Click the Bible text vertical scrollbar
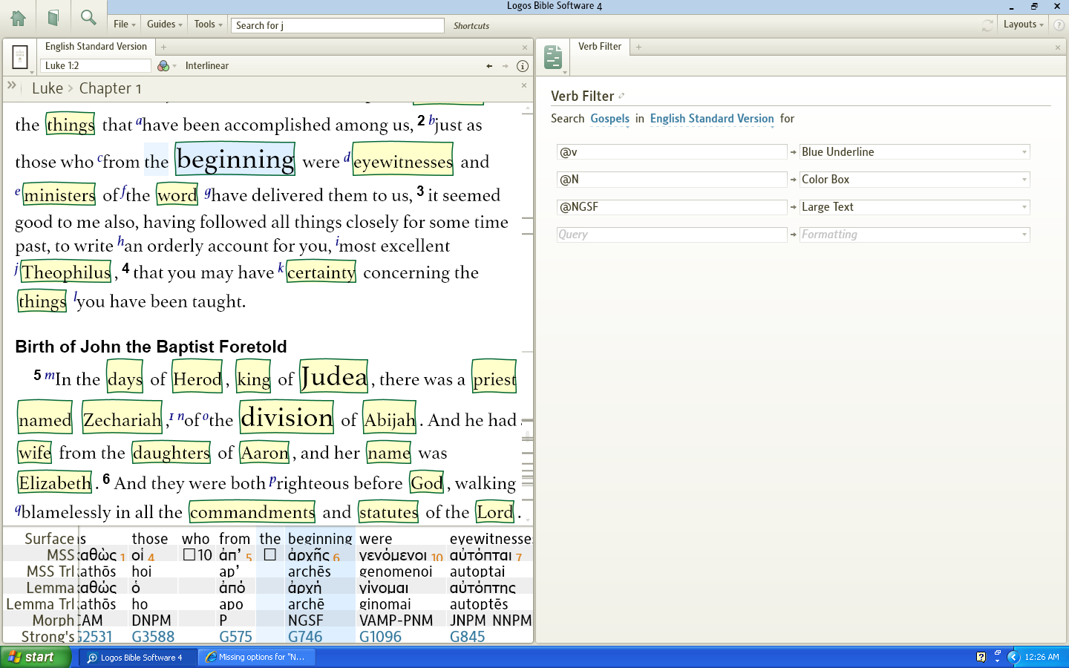The height and width of the screenshot is (668, 1069). (528, 314)
